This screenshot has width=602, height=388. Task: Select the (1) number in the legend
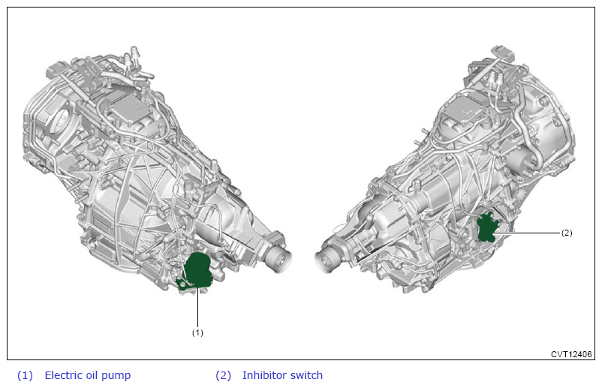tap(25, 375)
